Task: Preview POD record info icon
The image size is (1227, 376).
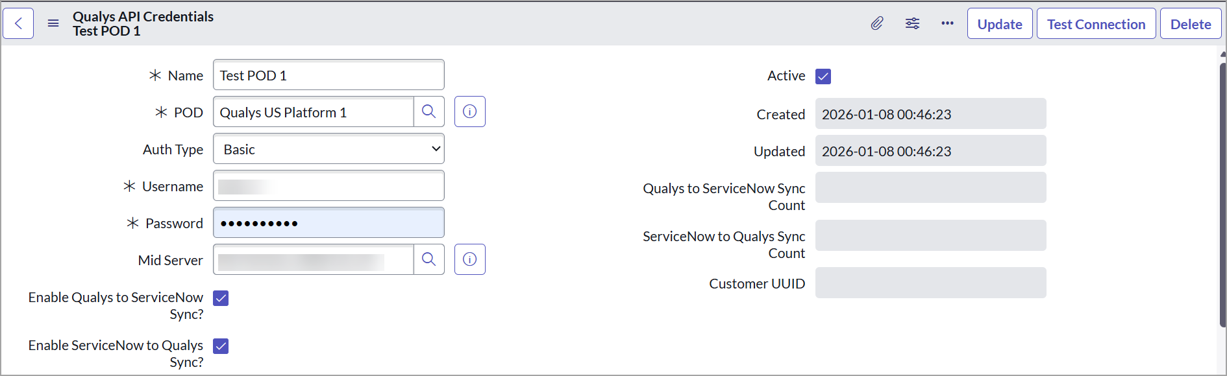Action: point(470,112)
